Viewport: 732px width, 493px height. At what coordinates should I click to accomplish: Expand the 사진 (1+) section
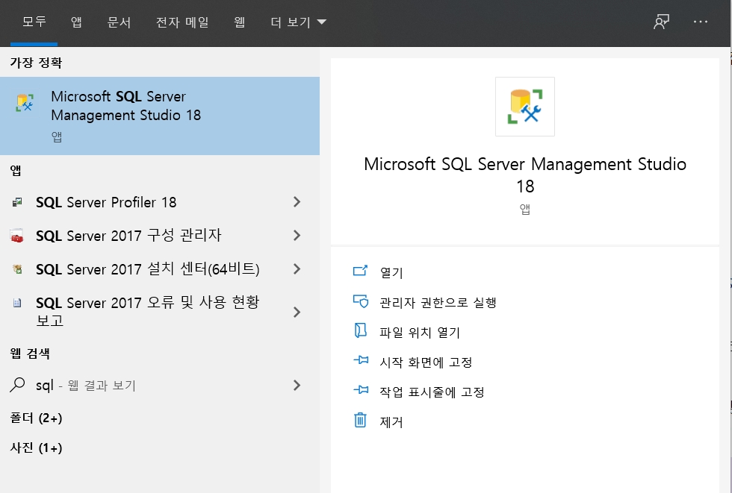pyautogui.click(x=36, y=448)
